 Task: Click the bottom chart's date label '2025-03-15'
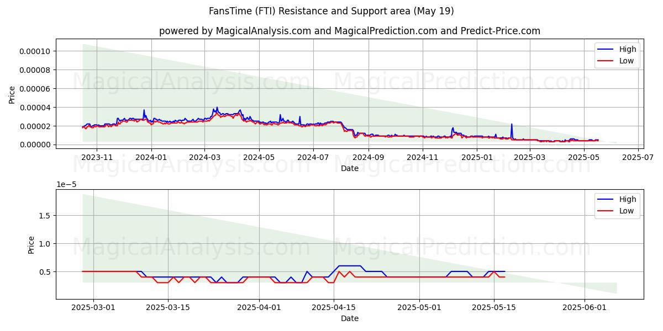point(169,307)
